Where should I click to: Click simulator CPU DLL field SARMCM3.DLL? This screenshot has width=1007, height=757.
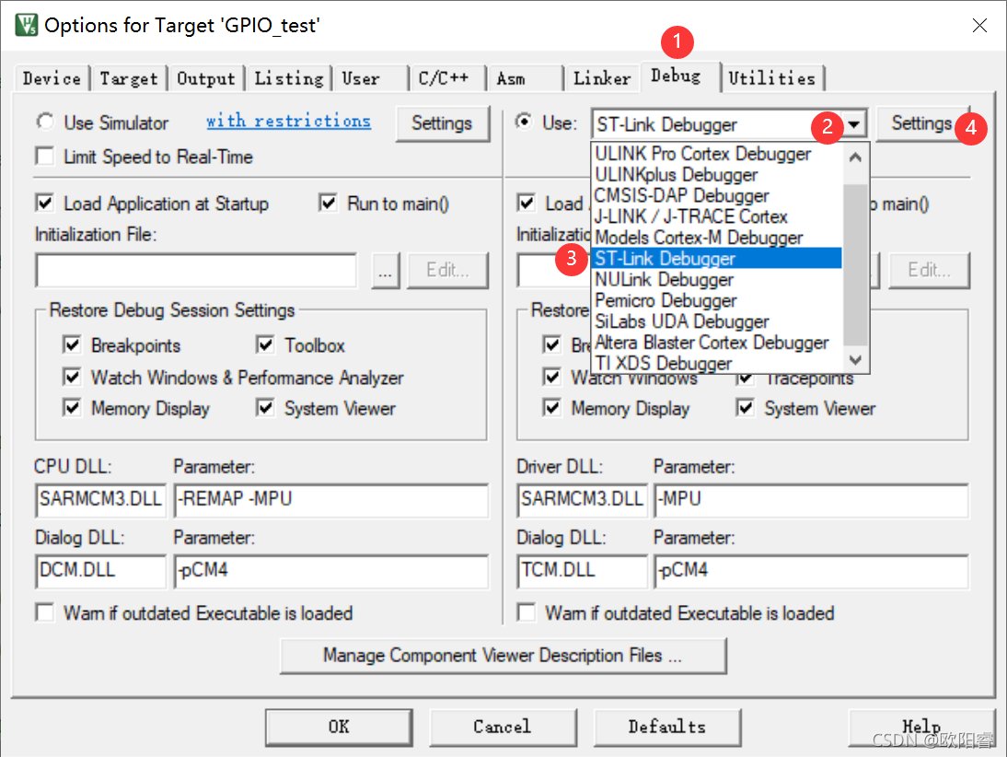pos(101,500)
